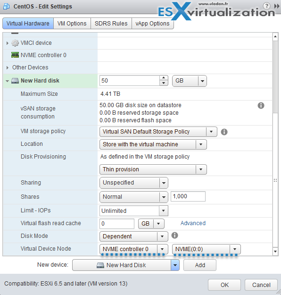Viewport: 281px width, 295px height.
Task: Expand the Other Devices section
Action: click(x=8, y=67)
